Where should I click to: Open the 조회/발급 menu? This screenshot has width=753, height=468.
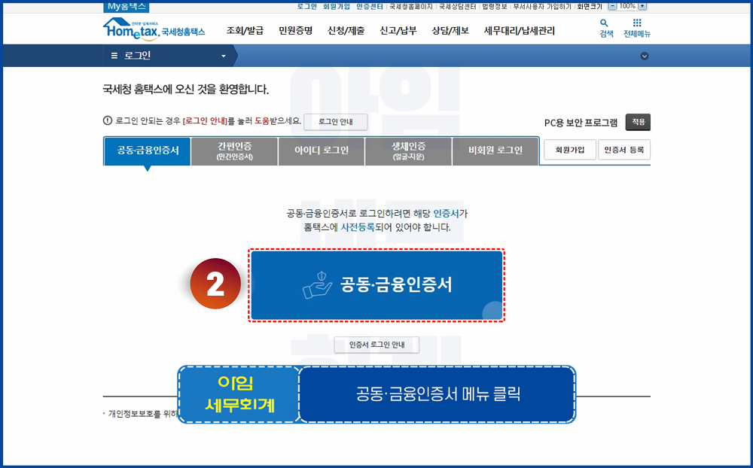tap(245, 31)
